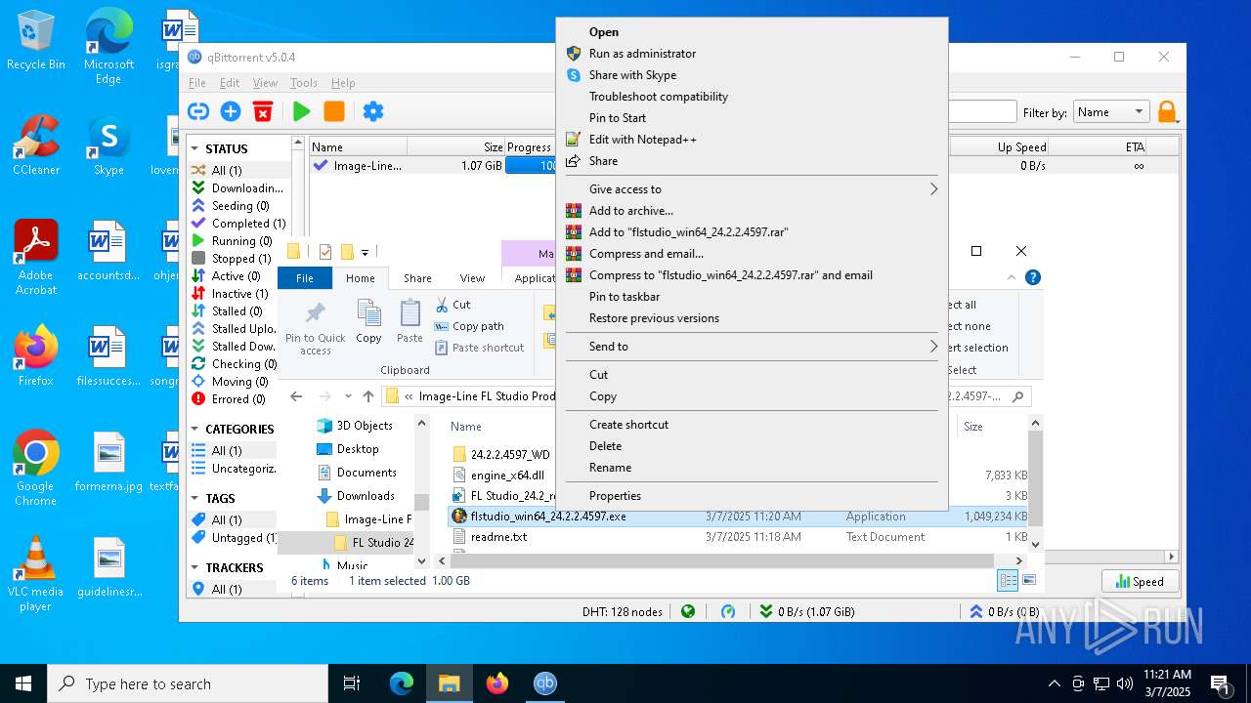Open Adobe Acrobat desktop shortcut
Screen dimensions: 1251x703
36,258
